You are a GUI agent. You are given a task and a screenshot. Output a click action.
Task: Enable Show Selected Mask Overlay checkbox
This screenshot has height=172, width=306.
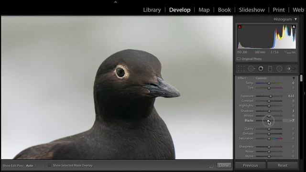coord(49,165)
